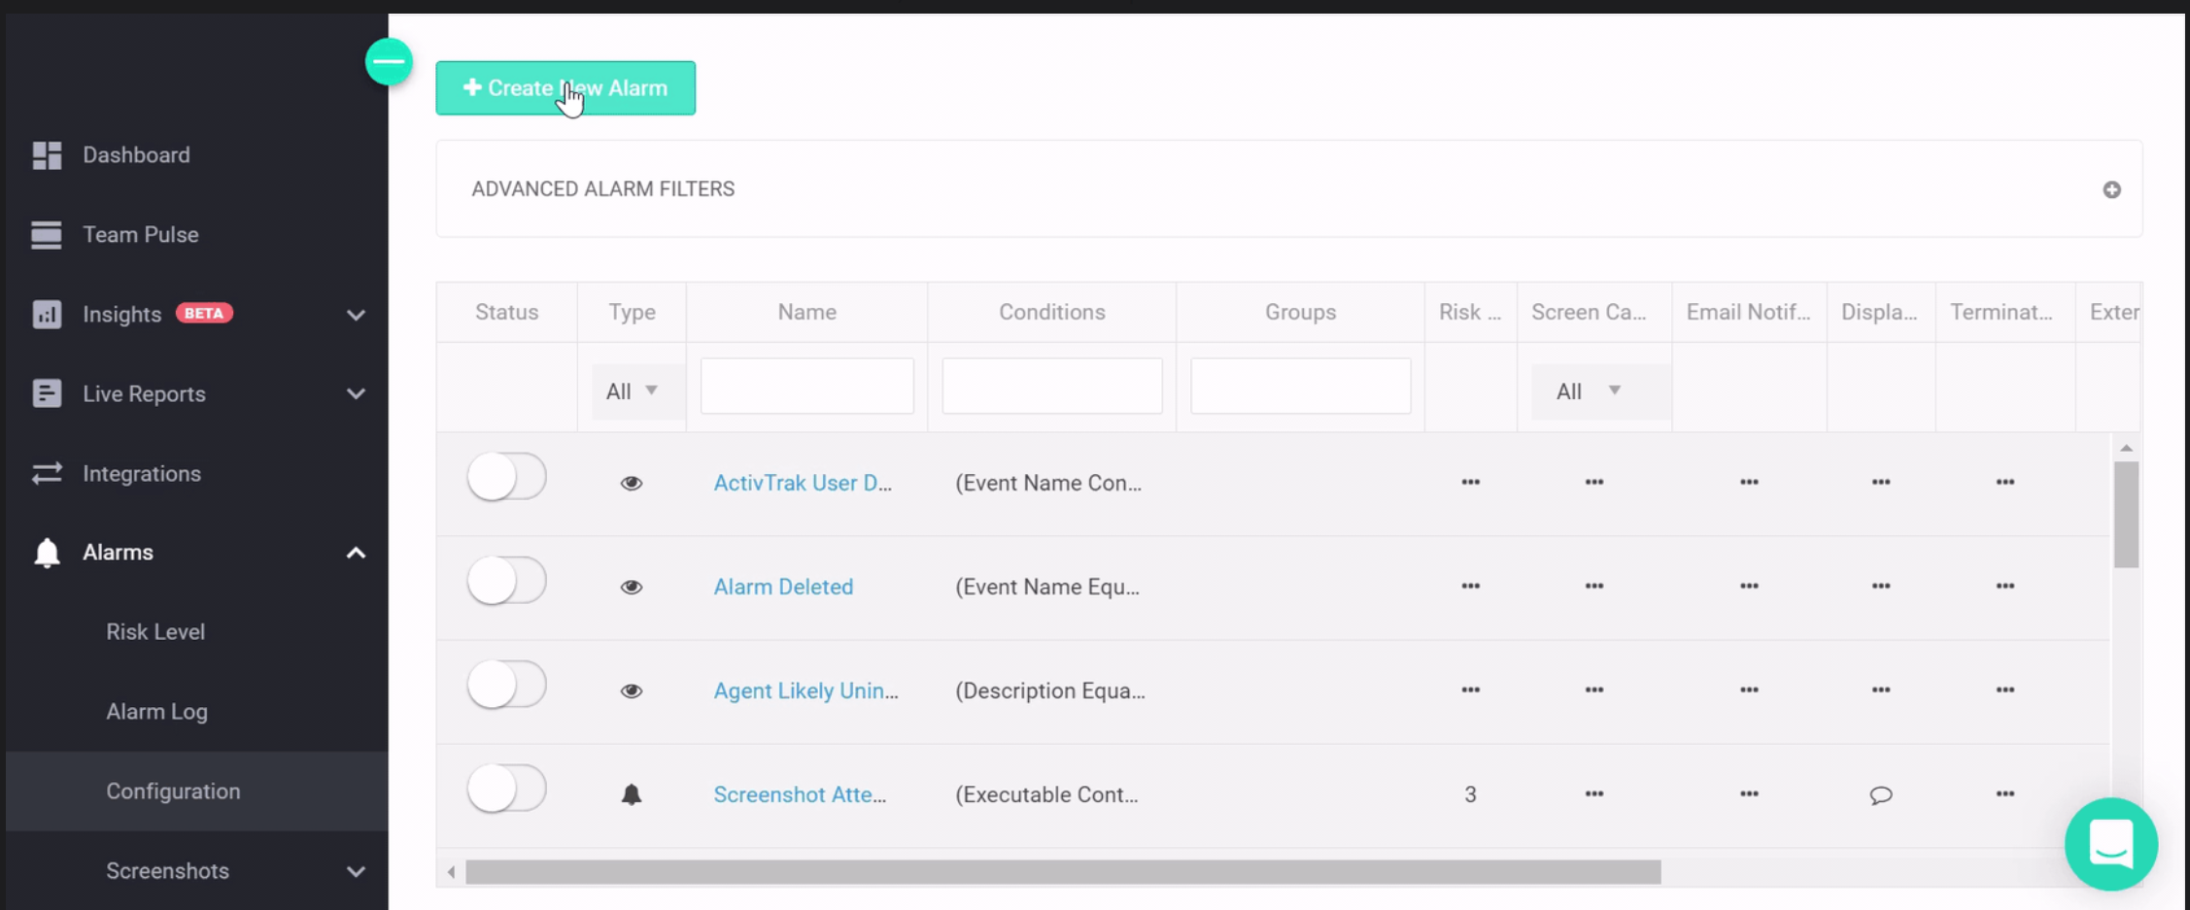Open the Agent Likely Unin... alarm link
This screenshot has height=910, width=2190.
[805, 691]
